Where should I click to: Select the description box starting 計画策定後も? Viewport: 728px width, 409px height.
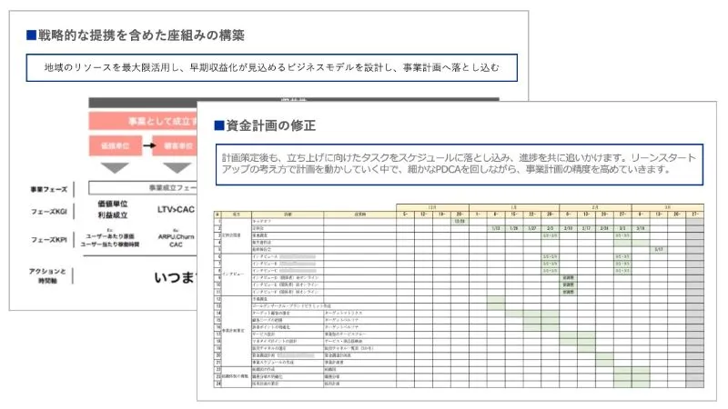460,165
